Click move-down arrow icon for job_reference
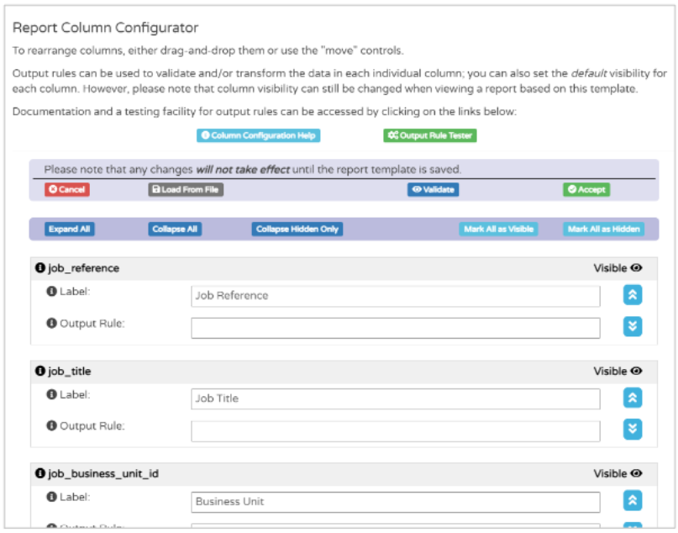Screen dimensions: 678x533 tap(633, 326)
